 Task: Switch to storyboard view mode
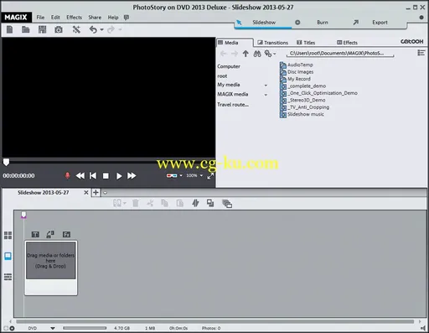(8, 256)
